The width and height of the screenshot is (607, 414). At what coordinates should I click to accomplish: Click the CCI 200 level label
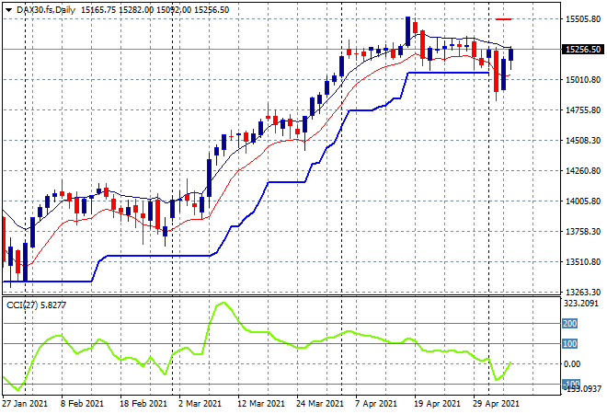[x=570, y=323]
